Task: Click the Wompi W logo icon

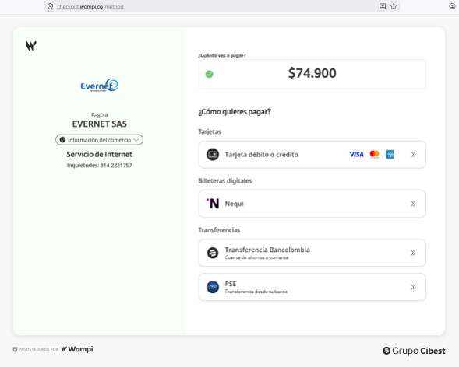Action: (x=31, y=46)
